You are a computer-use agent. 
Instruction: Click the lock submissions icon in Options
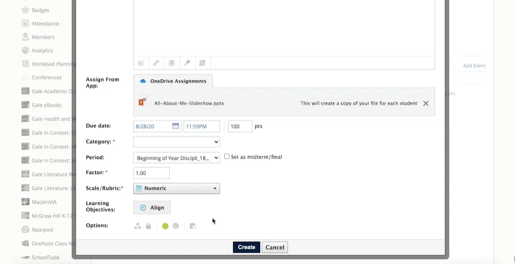tap(148, 226)
